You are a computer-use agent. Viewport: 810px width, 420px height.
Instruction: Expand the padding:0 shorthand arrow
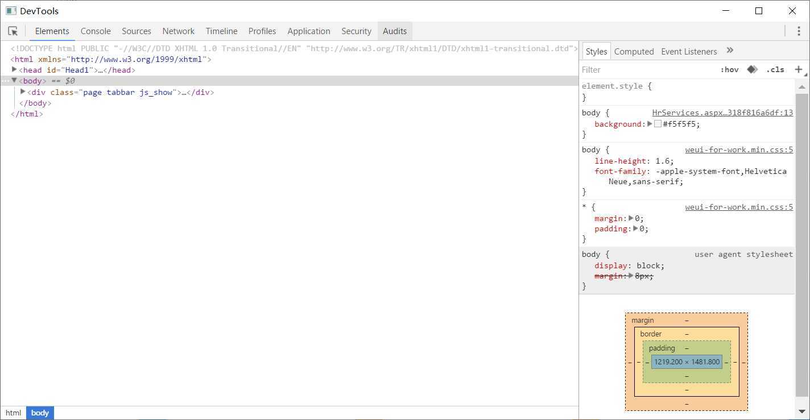click(636, 228)
